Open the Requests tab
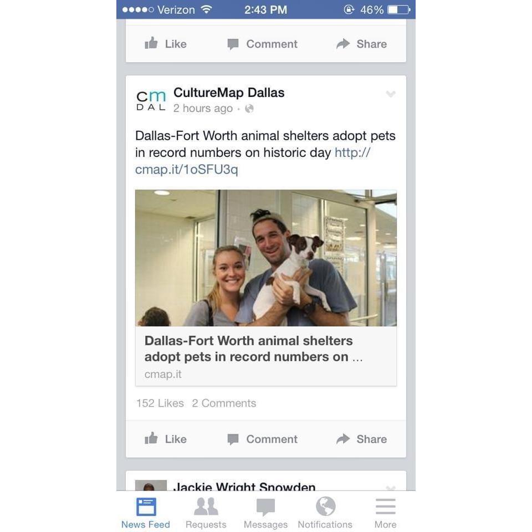 [x=206, y=512]
